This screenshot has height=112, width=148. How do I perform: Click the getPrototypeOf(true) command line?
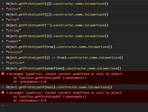(x=59, y=47)
